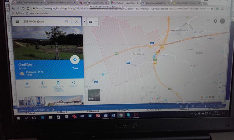Switch to the LUHA_Workshop 2016 tab
Image resolution: width=234 pixels, height=140 pixels.
point(60,2)
